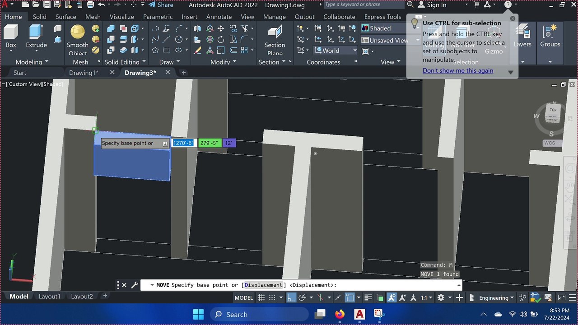The height and width of the screenshot is (325, 578).
Task: Click the Save icon in quick access toolbar
Action: 47,5
